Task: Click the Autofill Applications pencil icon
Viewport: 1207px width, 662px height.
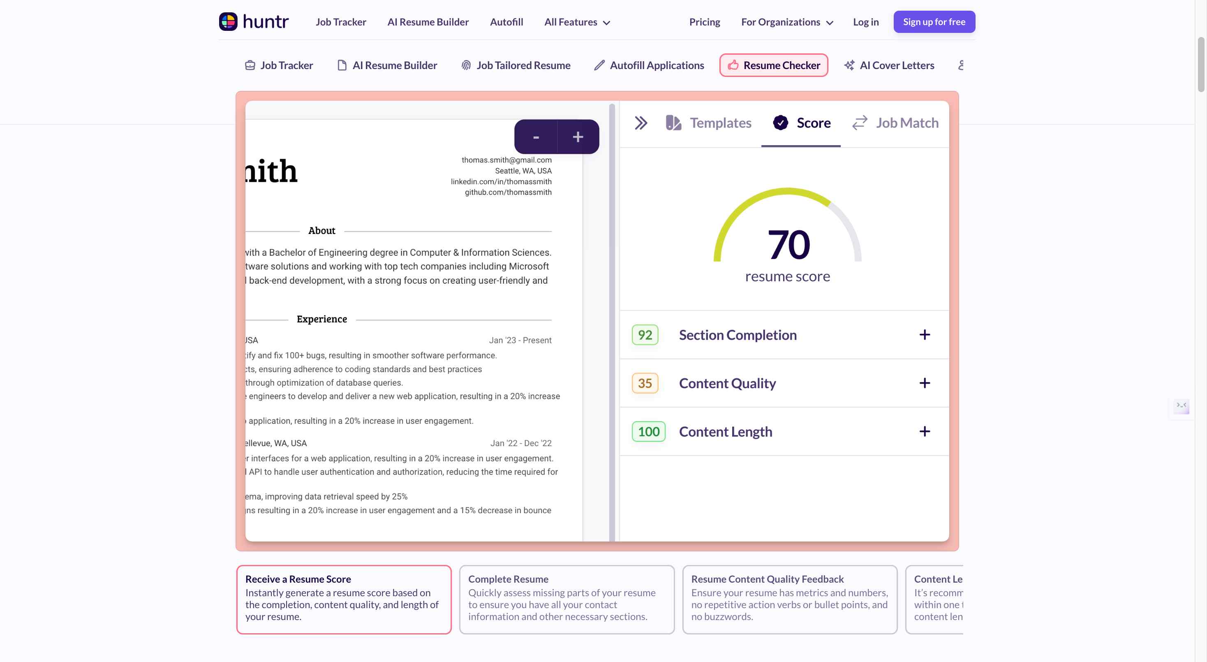Action: (x=599, y=65)
